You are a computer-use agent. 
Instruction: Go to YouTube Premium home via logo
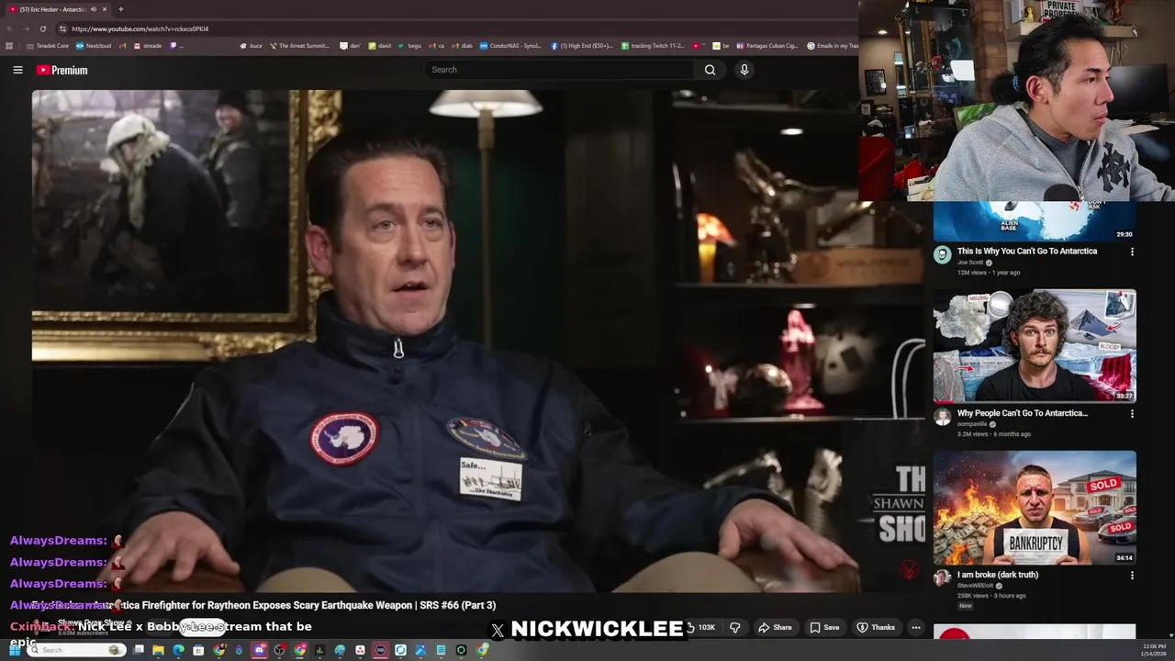pyautogui.click(x=62, y=70)
